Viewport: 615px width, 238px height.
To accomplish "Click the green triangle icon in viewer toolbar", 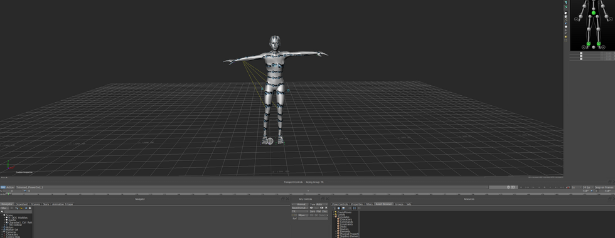I will tap(566, 7).
